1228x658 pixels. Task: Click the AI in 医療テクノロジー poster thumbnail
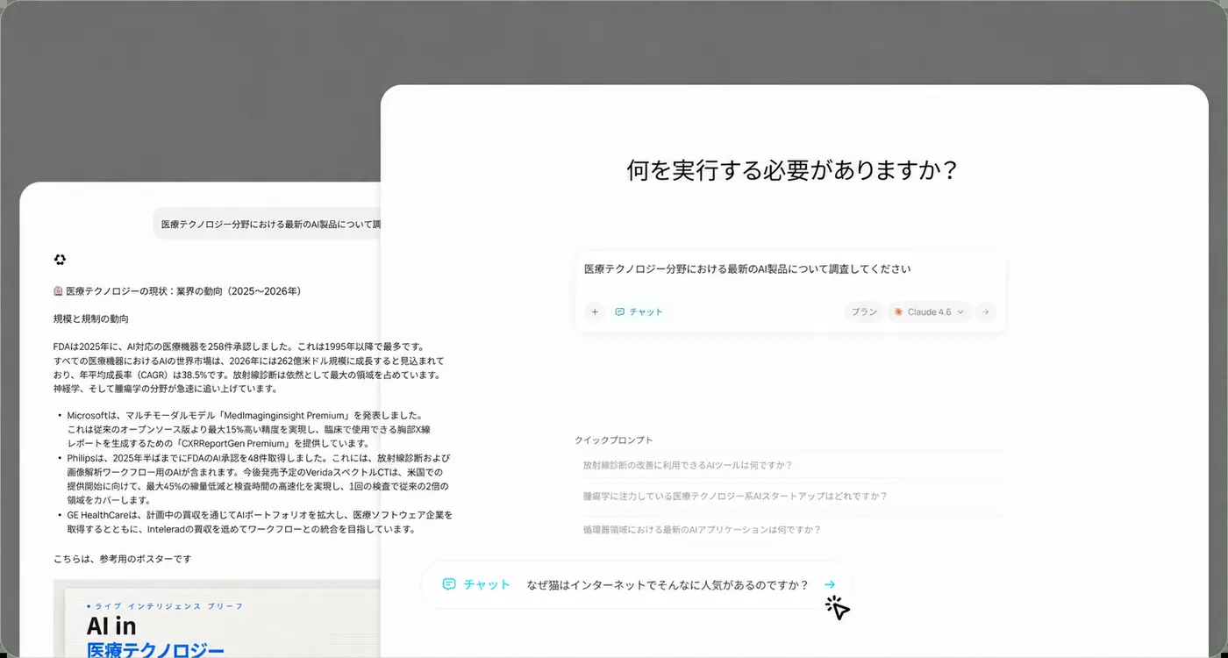click(217, 619)
